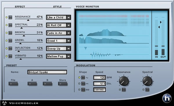Select preset slot A button

[32, 84]
